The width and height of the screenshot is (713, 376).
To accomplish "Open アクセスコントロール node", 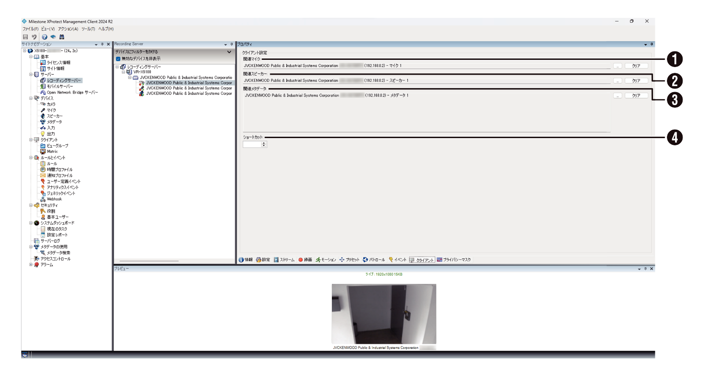I will (55, 259).
